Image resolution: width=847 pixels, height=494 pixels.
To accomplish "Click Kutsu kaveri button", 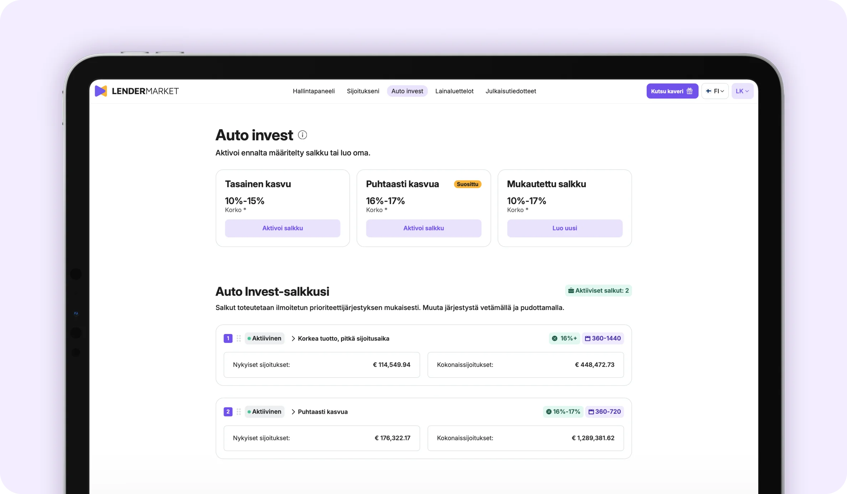I will click(672, 91).
